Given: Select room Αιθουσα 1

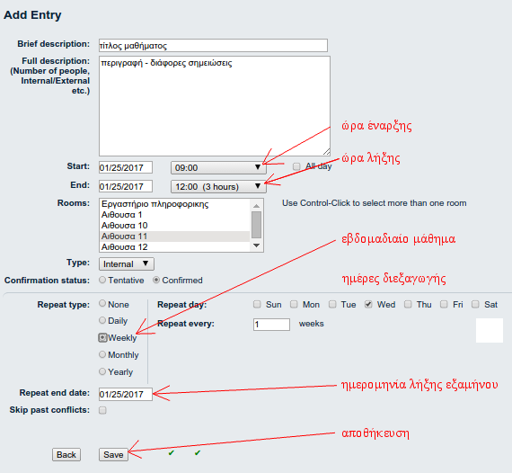Looking at the screenshot, I should [174, 215].
